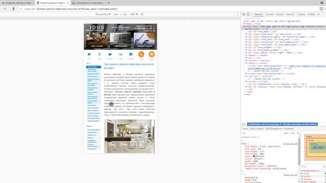Open the iPhone 6 Plus device dropdown
Screen dimensions: 326x183
click(103, 14)
